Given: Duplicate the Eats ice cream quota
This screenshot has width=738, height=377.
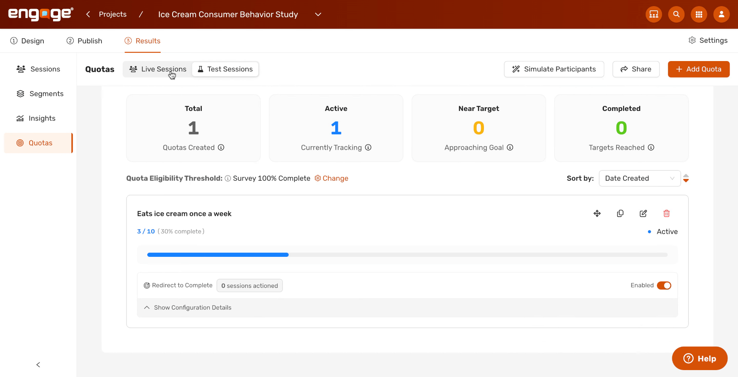Looking at the screenshot, I should point(620,213).
